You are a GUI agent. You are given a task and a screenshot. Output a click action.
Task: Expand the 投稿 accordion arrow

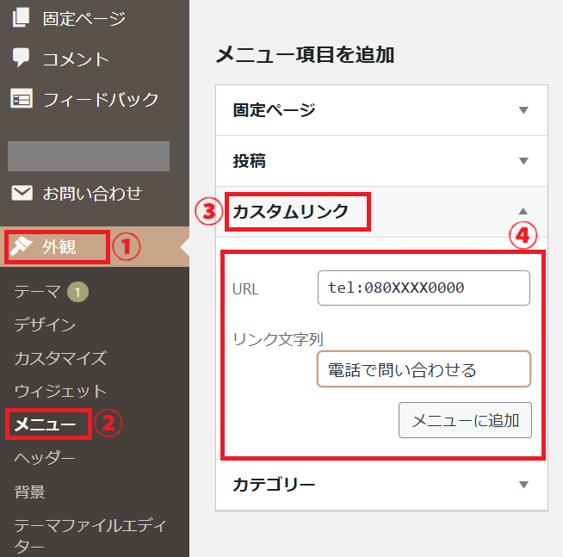[523, 160]
